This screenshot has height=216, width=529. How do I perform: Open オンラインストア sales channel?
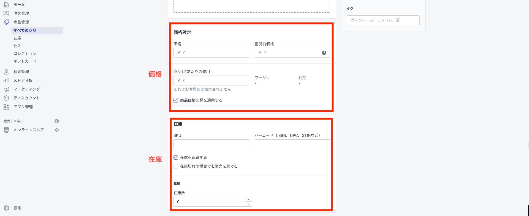point(29,130)
